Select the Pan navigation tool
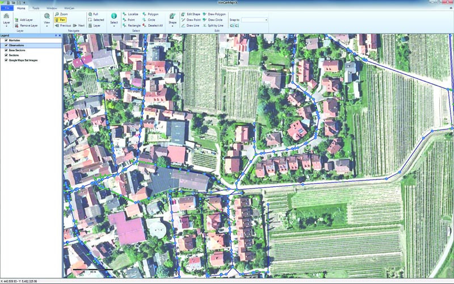The image size is (454, 284). [x=60, y=19]
